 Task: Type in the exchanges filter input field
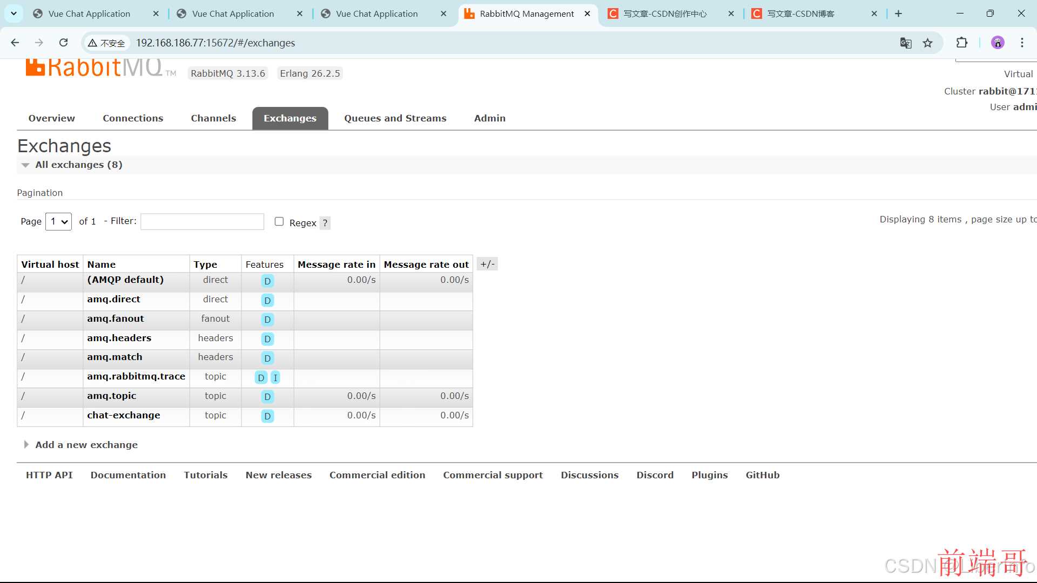(201, 221)
